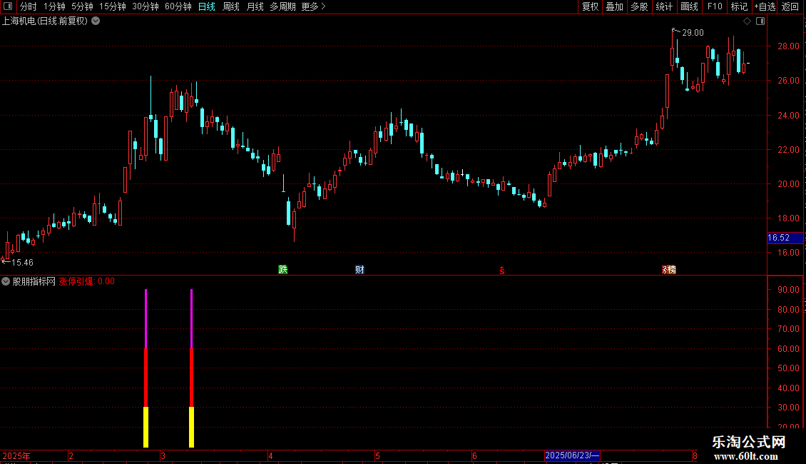
Task: Click the 29.00 high price annotation
Action: tap(693, 33)
